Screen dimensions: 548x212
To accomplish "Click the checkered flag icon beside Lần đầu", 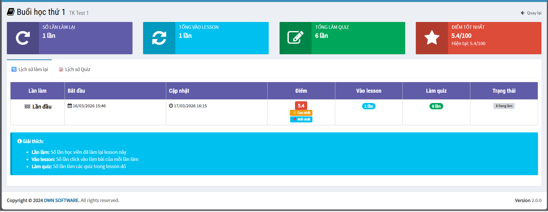I will click(x=27, y=107).
